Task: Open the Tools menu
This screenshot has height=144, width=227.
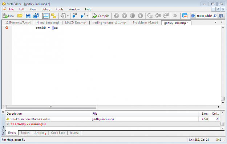Action: 59,9
